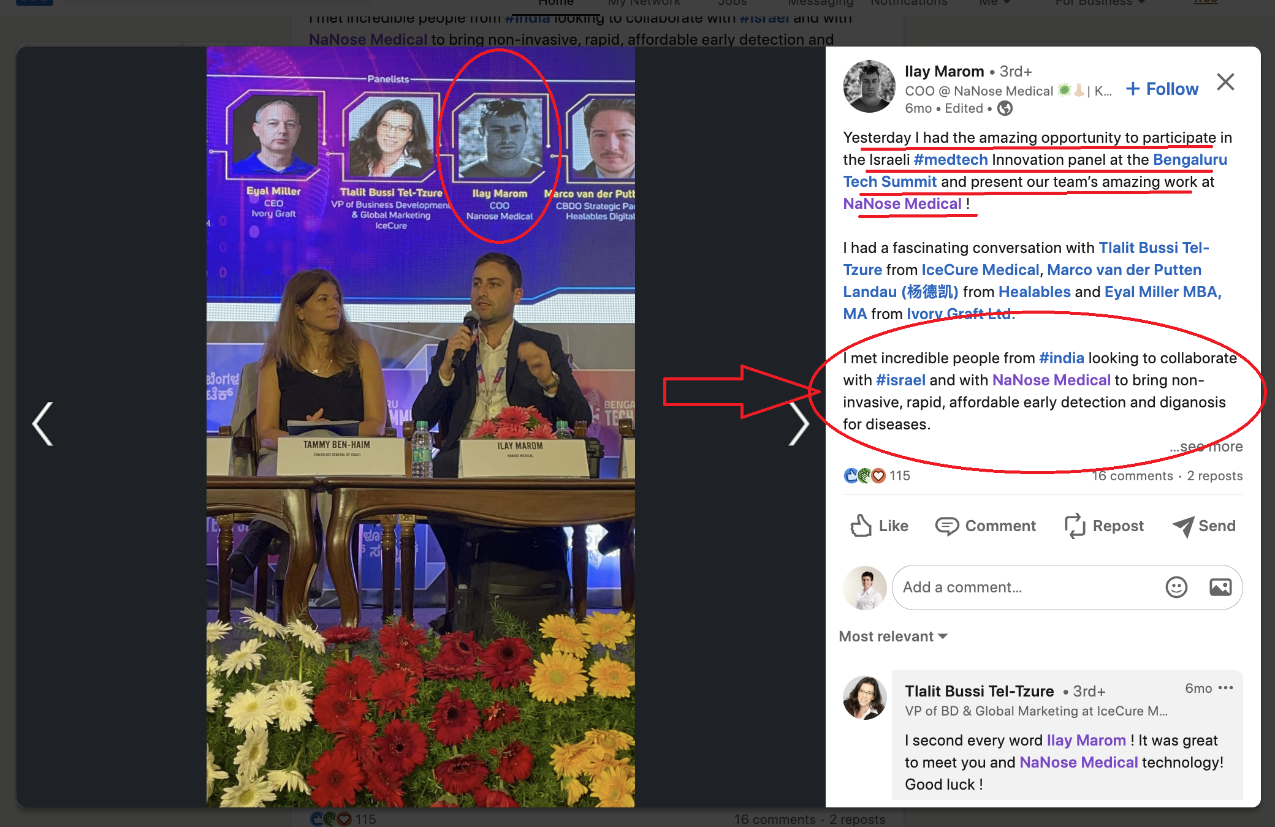Expand post text with see more
1275x827 pixels.
pyautogui.click(x=1206, y=447)
